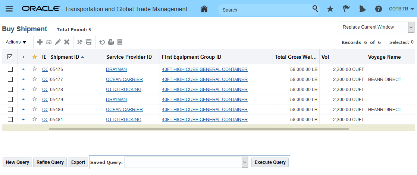Check the box for shipment 05476
Screen dimensions: 417x175
(x=10, y=69)
